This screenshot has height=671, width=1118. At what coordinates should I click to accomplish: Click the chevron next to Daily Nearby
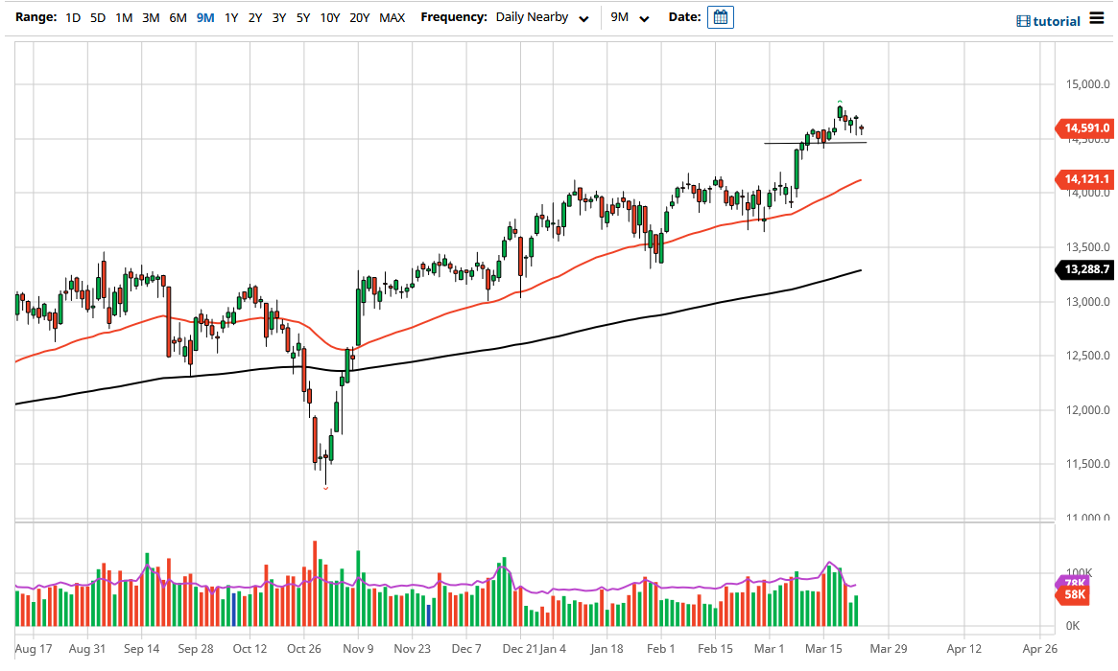pyautogui.click(x=584, y=17)
